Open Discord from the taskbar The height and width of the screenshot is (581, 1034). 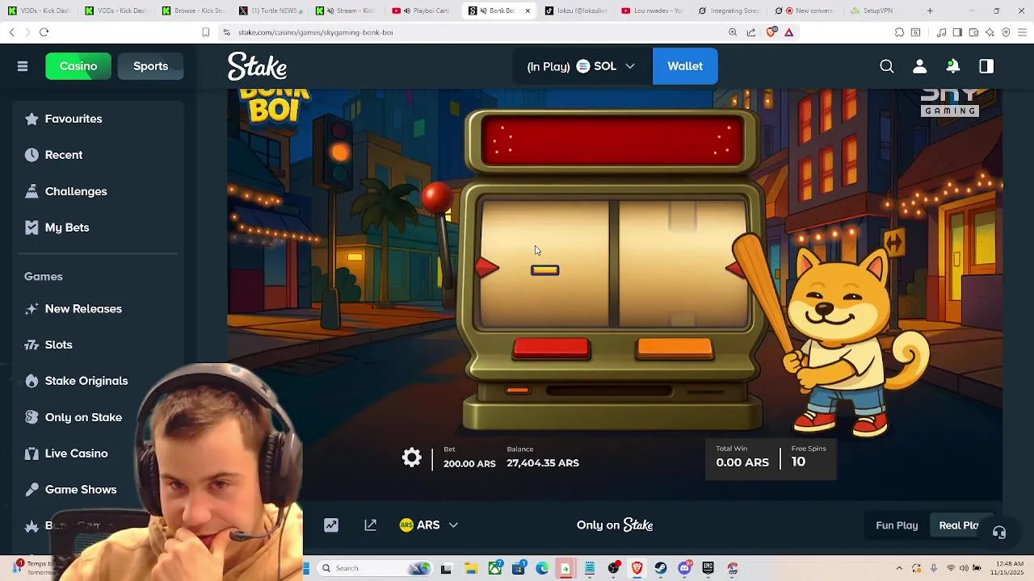(685, 568)
